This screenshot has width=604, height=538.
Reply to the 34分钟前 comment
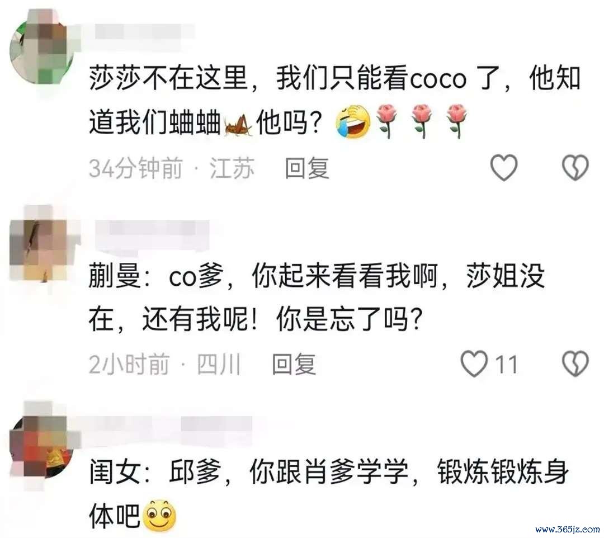[307, 168]
